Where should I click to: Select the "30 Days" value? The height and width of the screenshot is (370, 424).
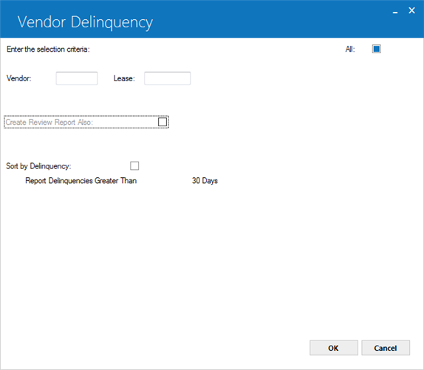pos(205,180)
